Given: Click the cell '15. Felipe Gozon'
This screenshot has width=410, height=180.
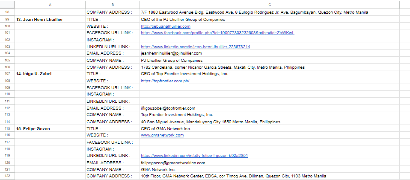Looking at the screenshot, I should tap(50, 129).
